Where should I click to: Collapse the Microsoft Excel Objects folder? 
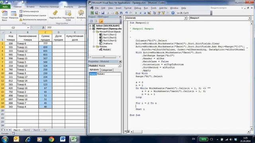pyautogui.click(x=94, y=32)
